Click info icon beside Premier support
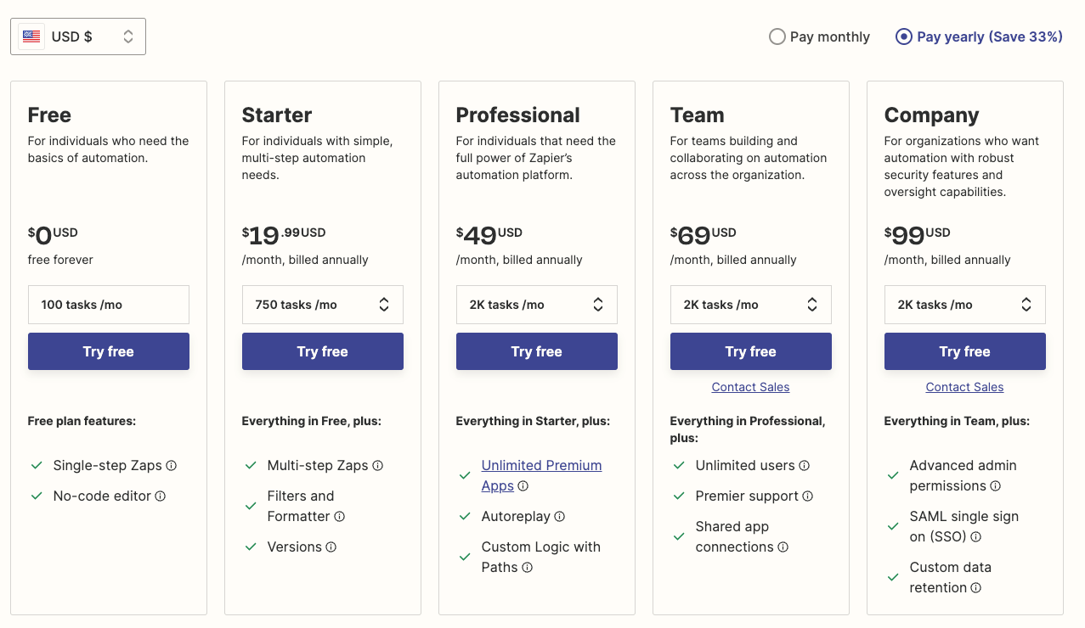The width and height of the screenshot is (1085, 628). pyautogui.click(x=808, y=496)
